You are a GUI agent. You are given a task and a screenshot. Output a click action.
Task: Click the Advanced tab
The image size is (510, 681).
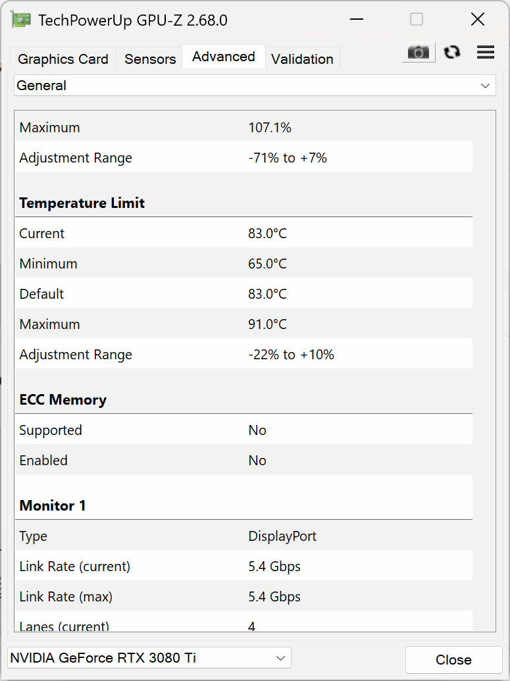click(224, 57)
